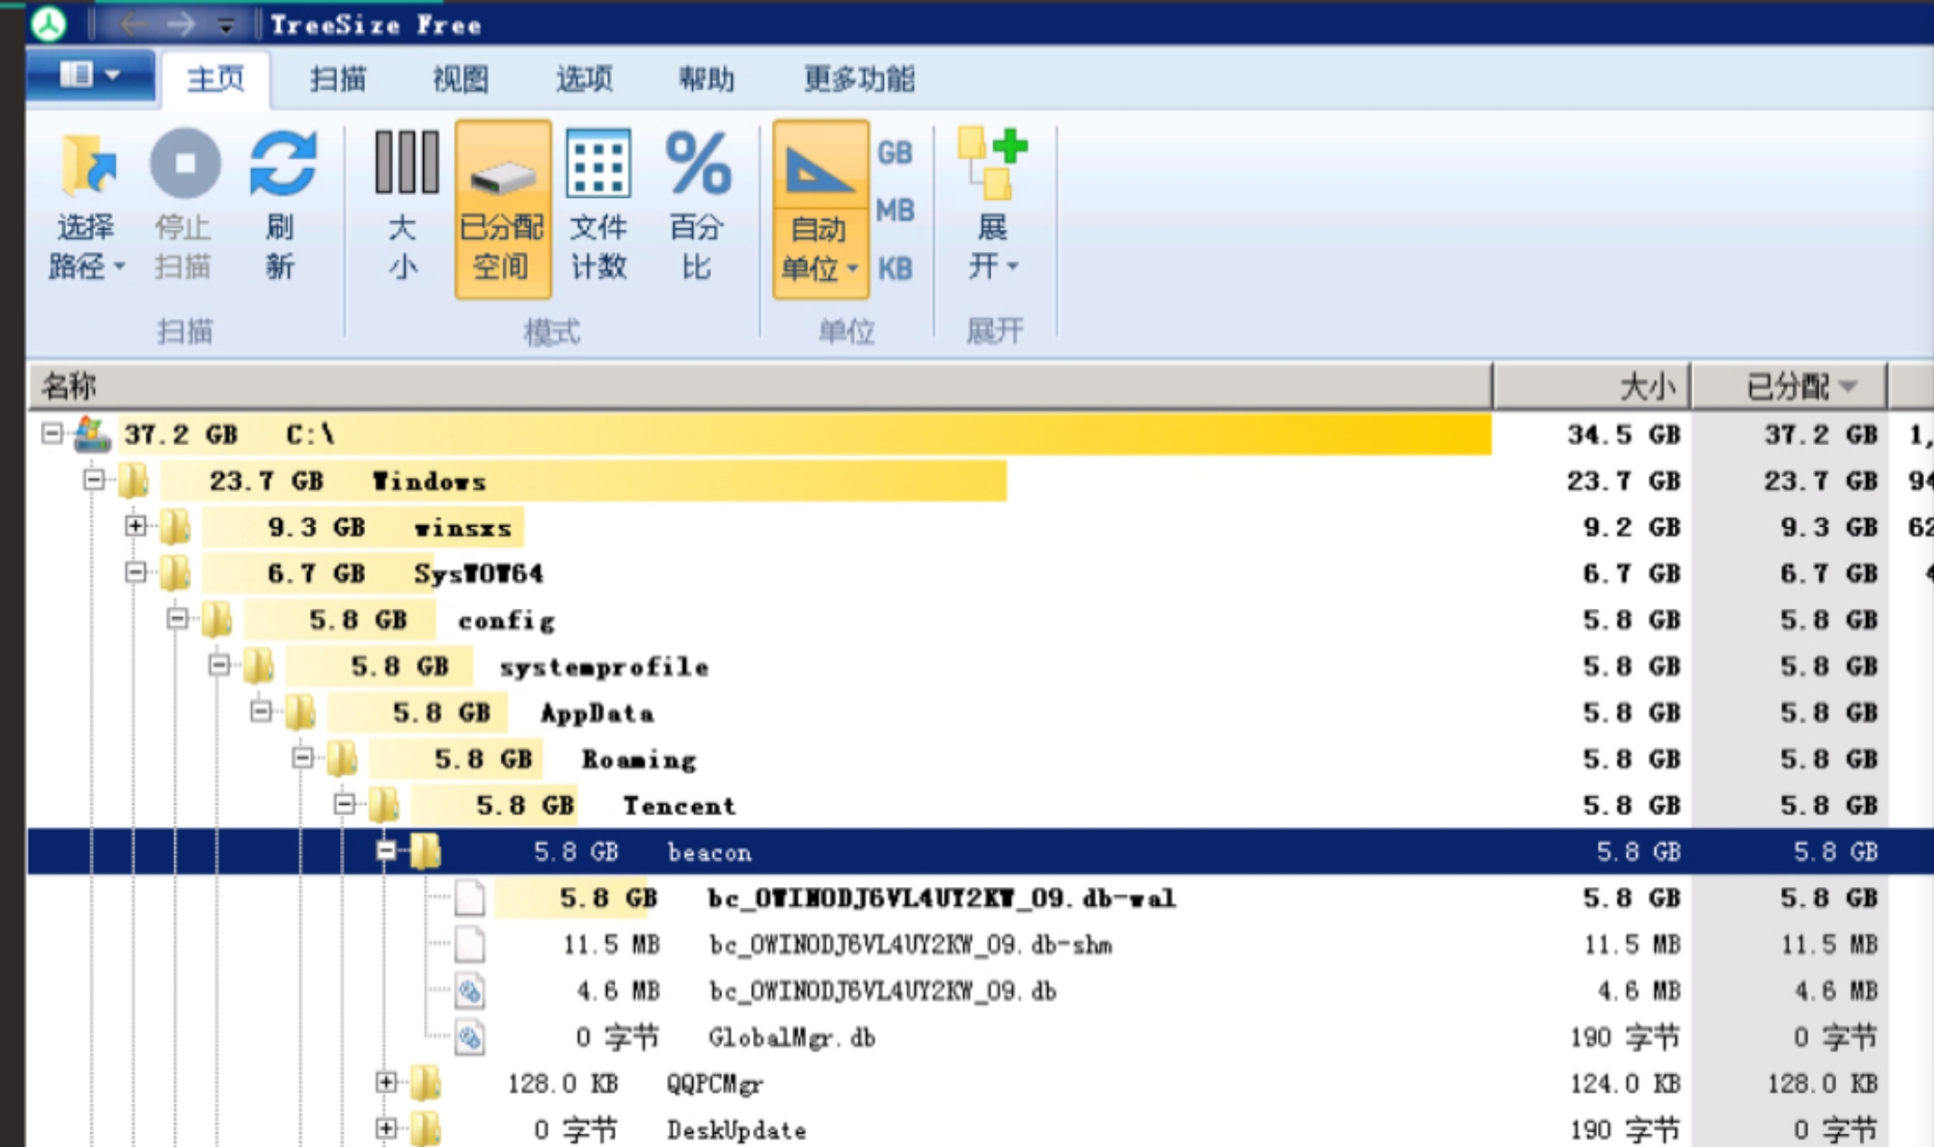Open the 更多功能 ribbon tab
Screen dimensions: 1934x1147
tap(859, 79)
